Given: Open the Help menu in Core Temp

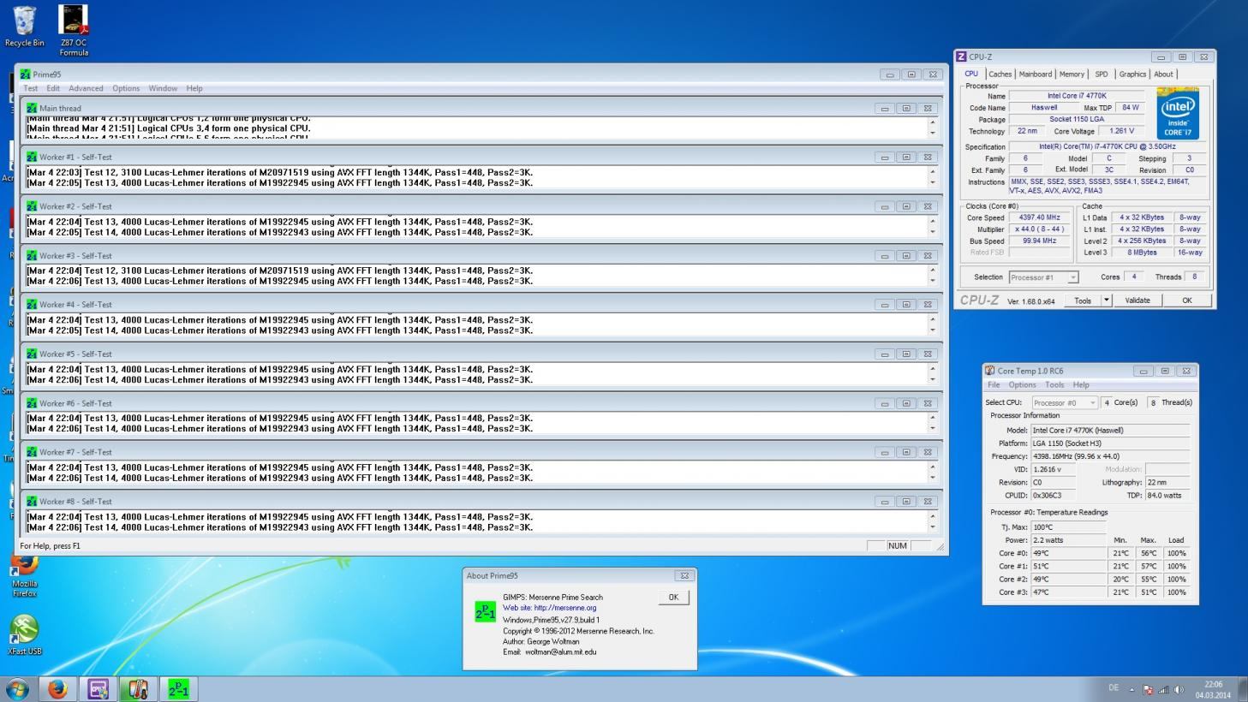Looking at the screenshot, I should pyautogui.click(x=1081, y=385).
